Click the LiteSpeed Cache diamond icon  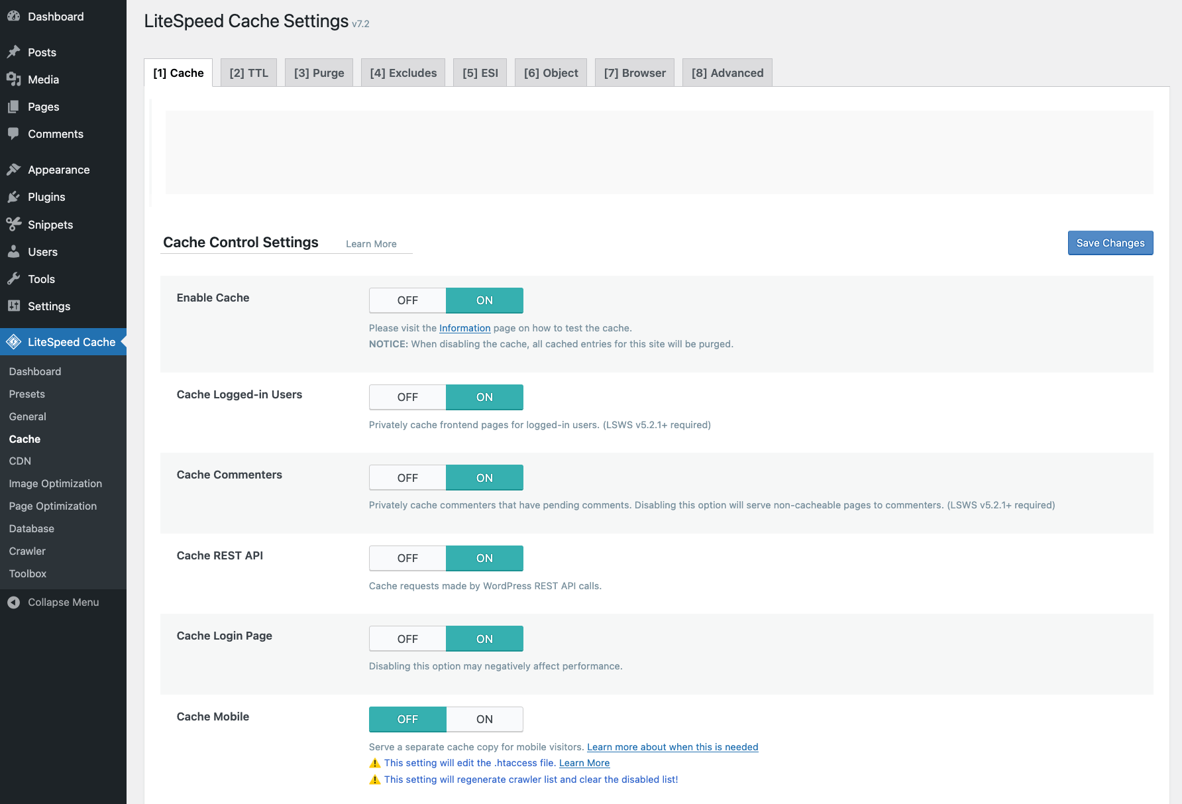point(13,341)
